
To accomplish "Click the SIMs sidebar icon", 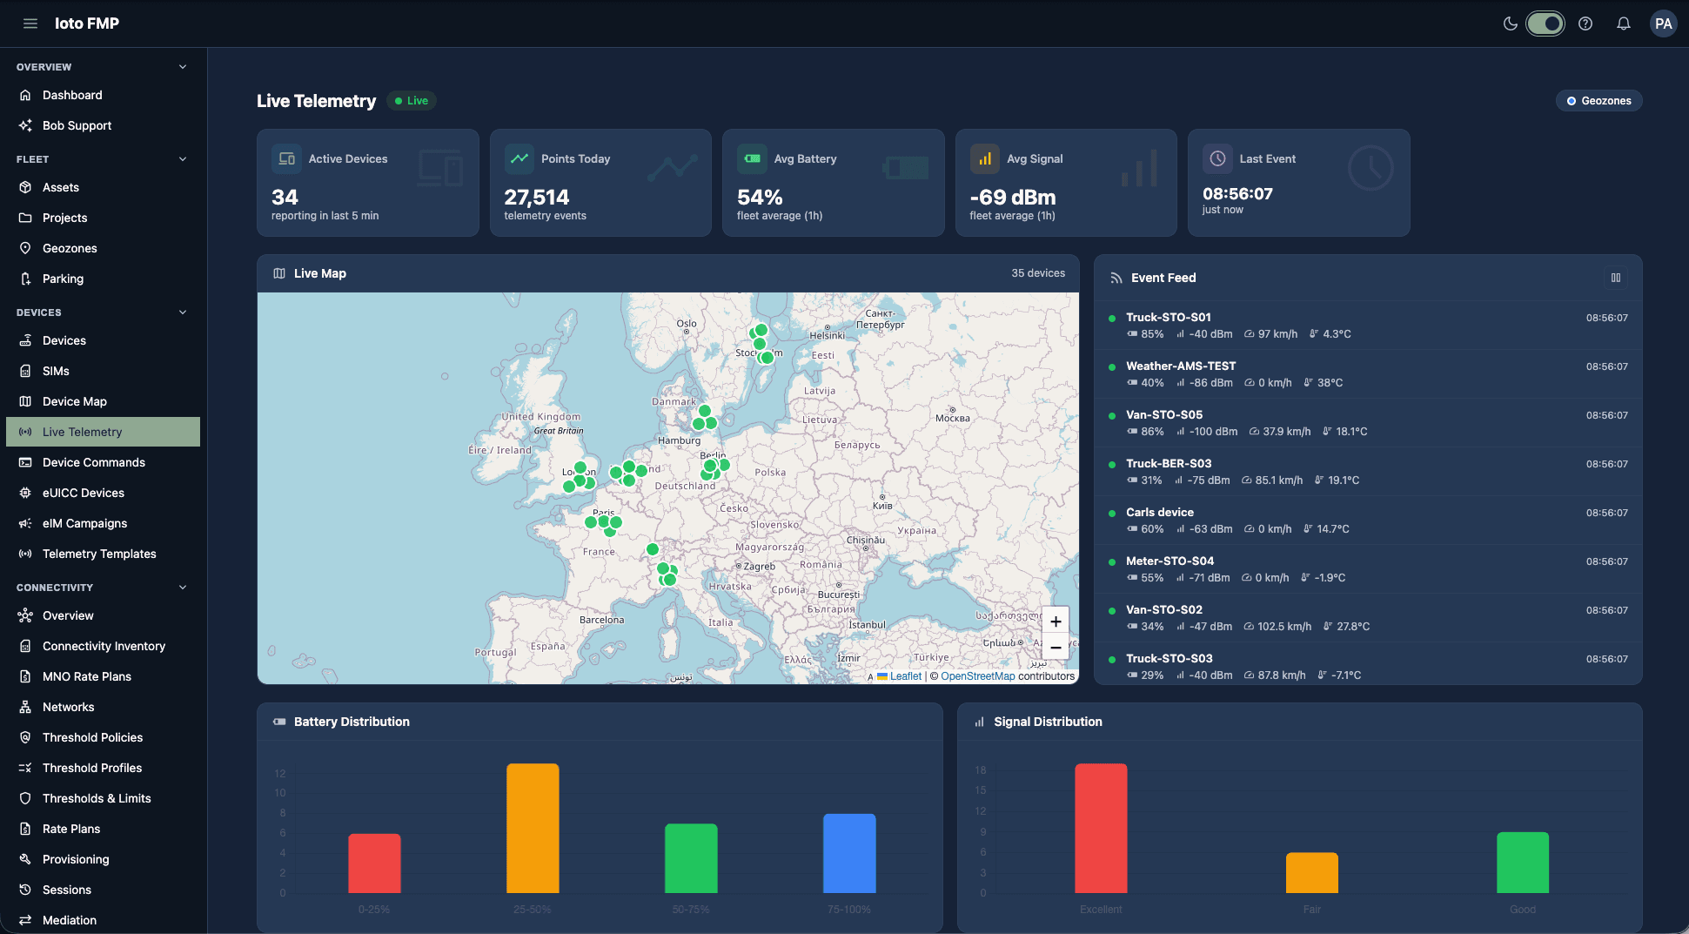I will point(25,371).
